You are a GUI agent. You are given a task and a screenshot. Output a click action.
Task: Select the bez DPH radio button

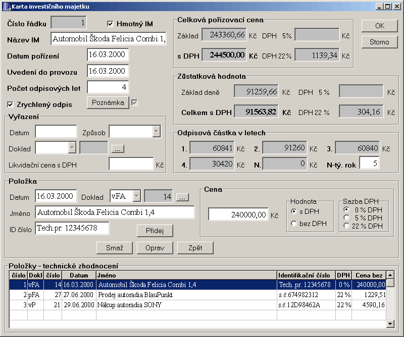(294, 223)
